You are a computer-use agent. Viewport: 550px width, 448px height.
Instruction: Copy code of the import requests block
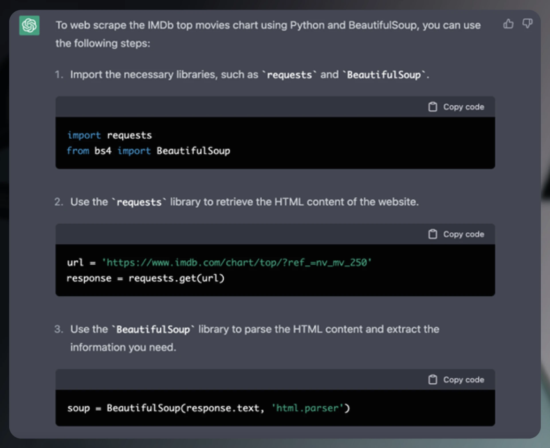[x=456, y=107]
